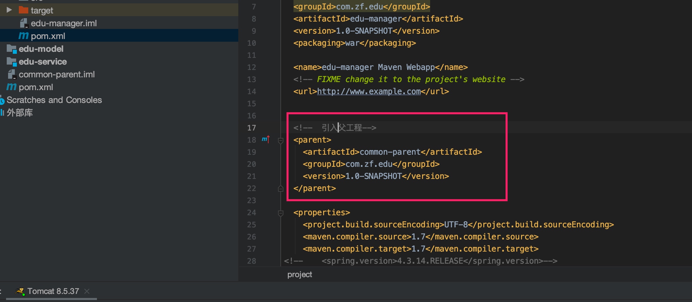The image size is (692, 302).
Task: Click line number 17 in the gutter
Action: [251, 128]
